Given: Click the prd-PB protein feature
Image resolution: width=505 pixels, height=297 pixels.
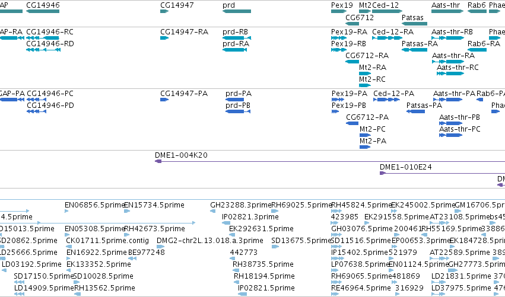Looking at the screenshot, I should [238, 111].
